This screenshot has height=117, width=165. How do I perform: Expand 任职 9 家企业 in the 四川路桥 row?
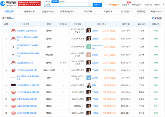110,55
